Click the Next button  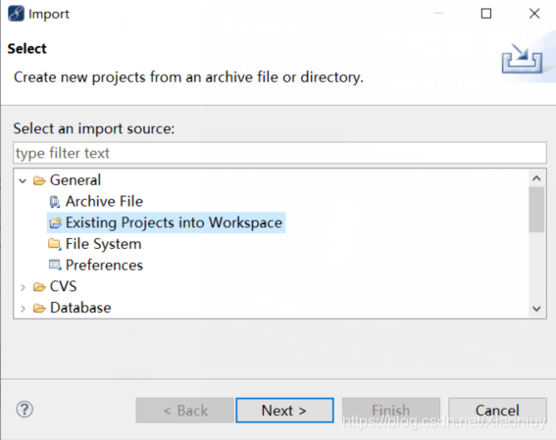[x=284, y=411]
